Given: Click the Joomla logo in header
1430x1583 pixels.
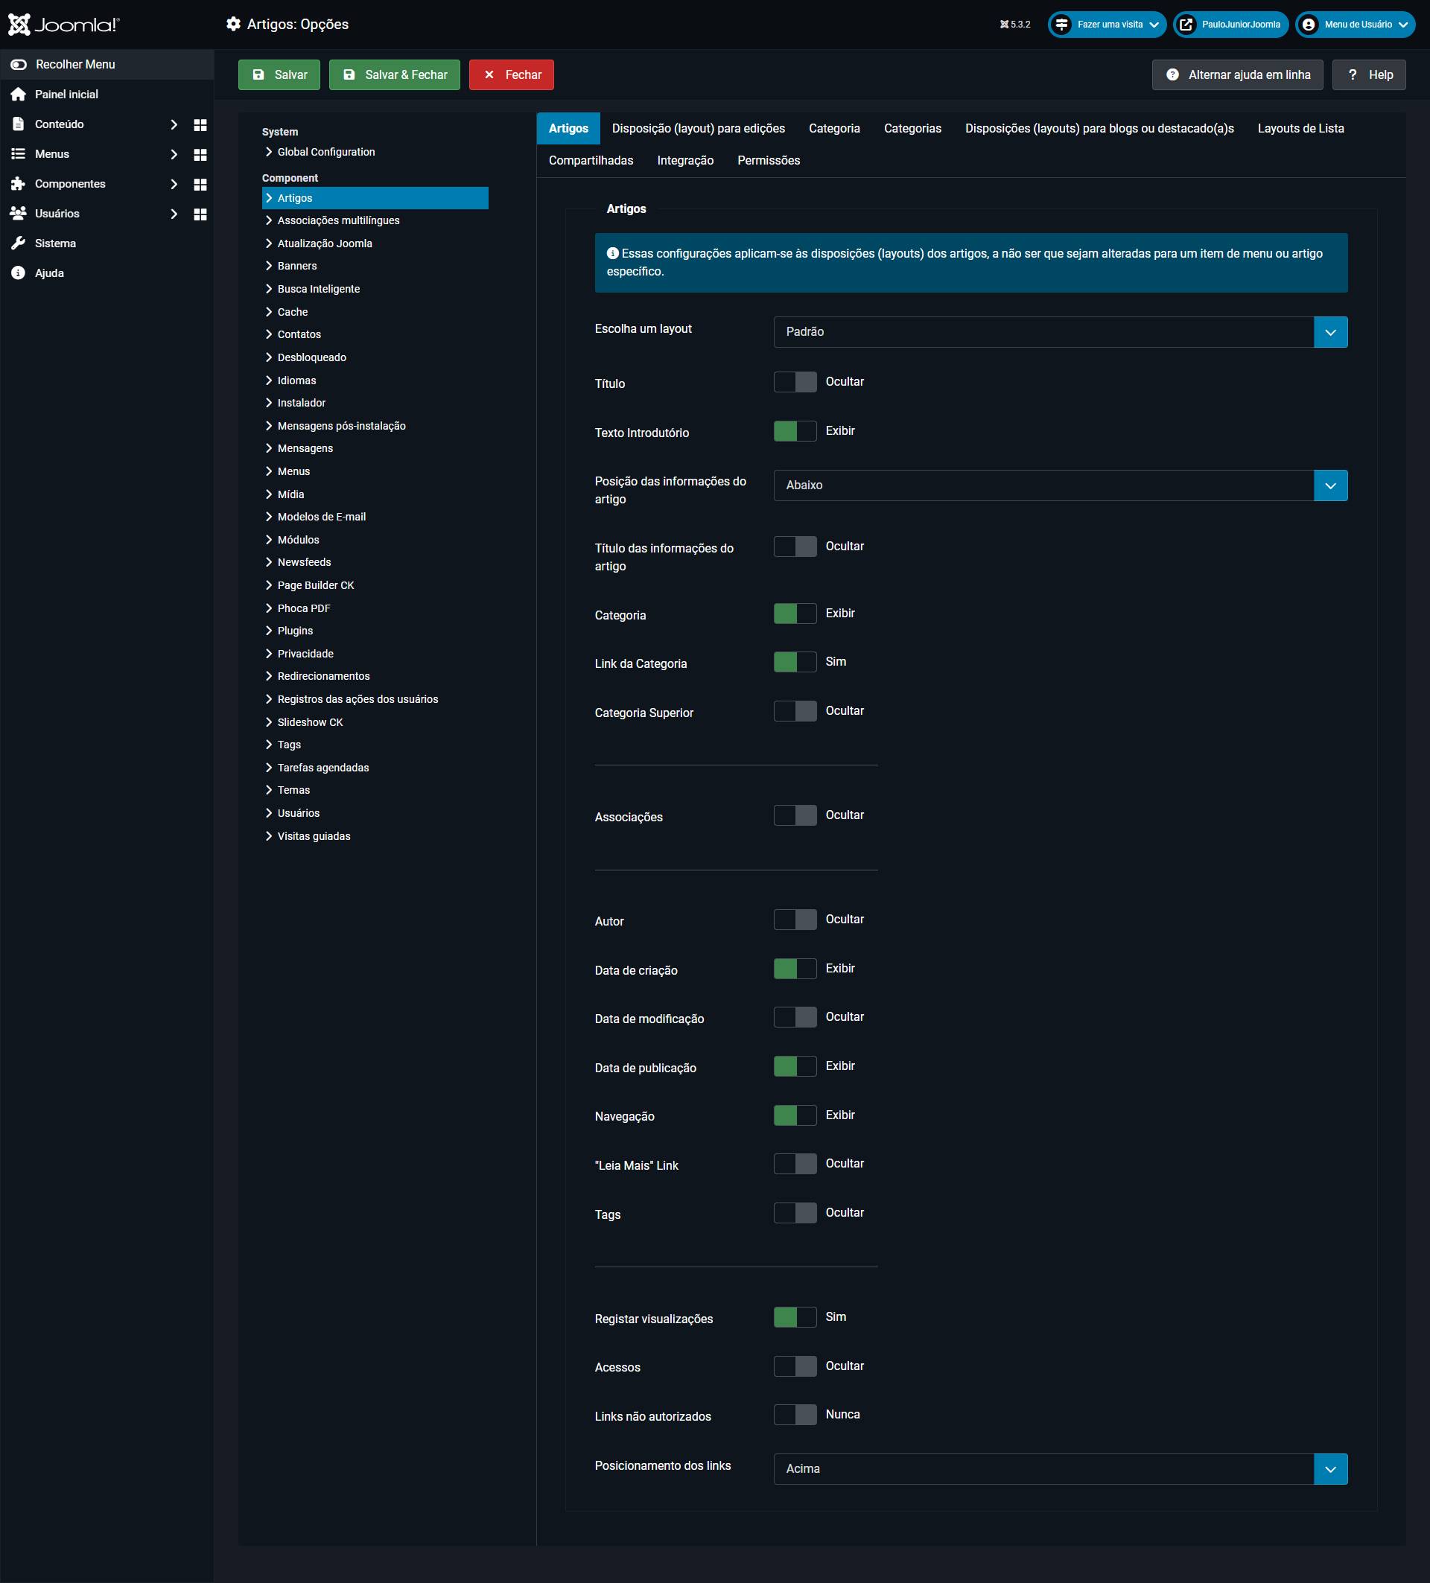Looking at the screenshot, I should click(63, 25).
